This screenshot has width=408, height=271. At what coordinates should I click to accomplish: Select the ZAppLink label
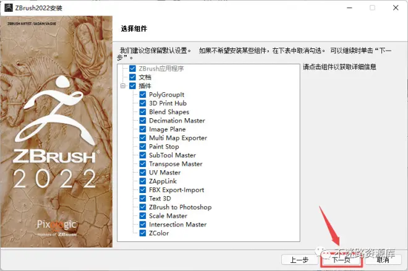click(163, 181)
